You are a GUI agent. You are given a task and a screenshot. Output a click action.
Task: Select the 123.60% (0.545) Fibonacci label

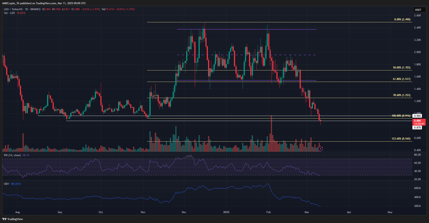point(401,139)
